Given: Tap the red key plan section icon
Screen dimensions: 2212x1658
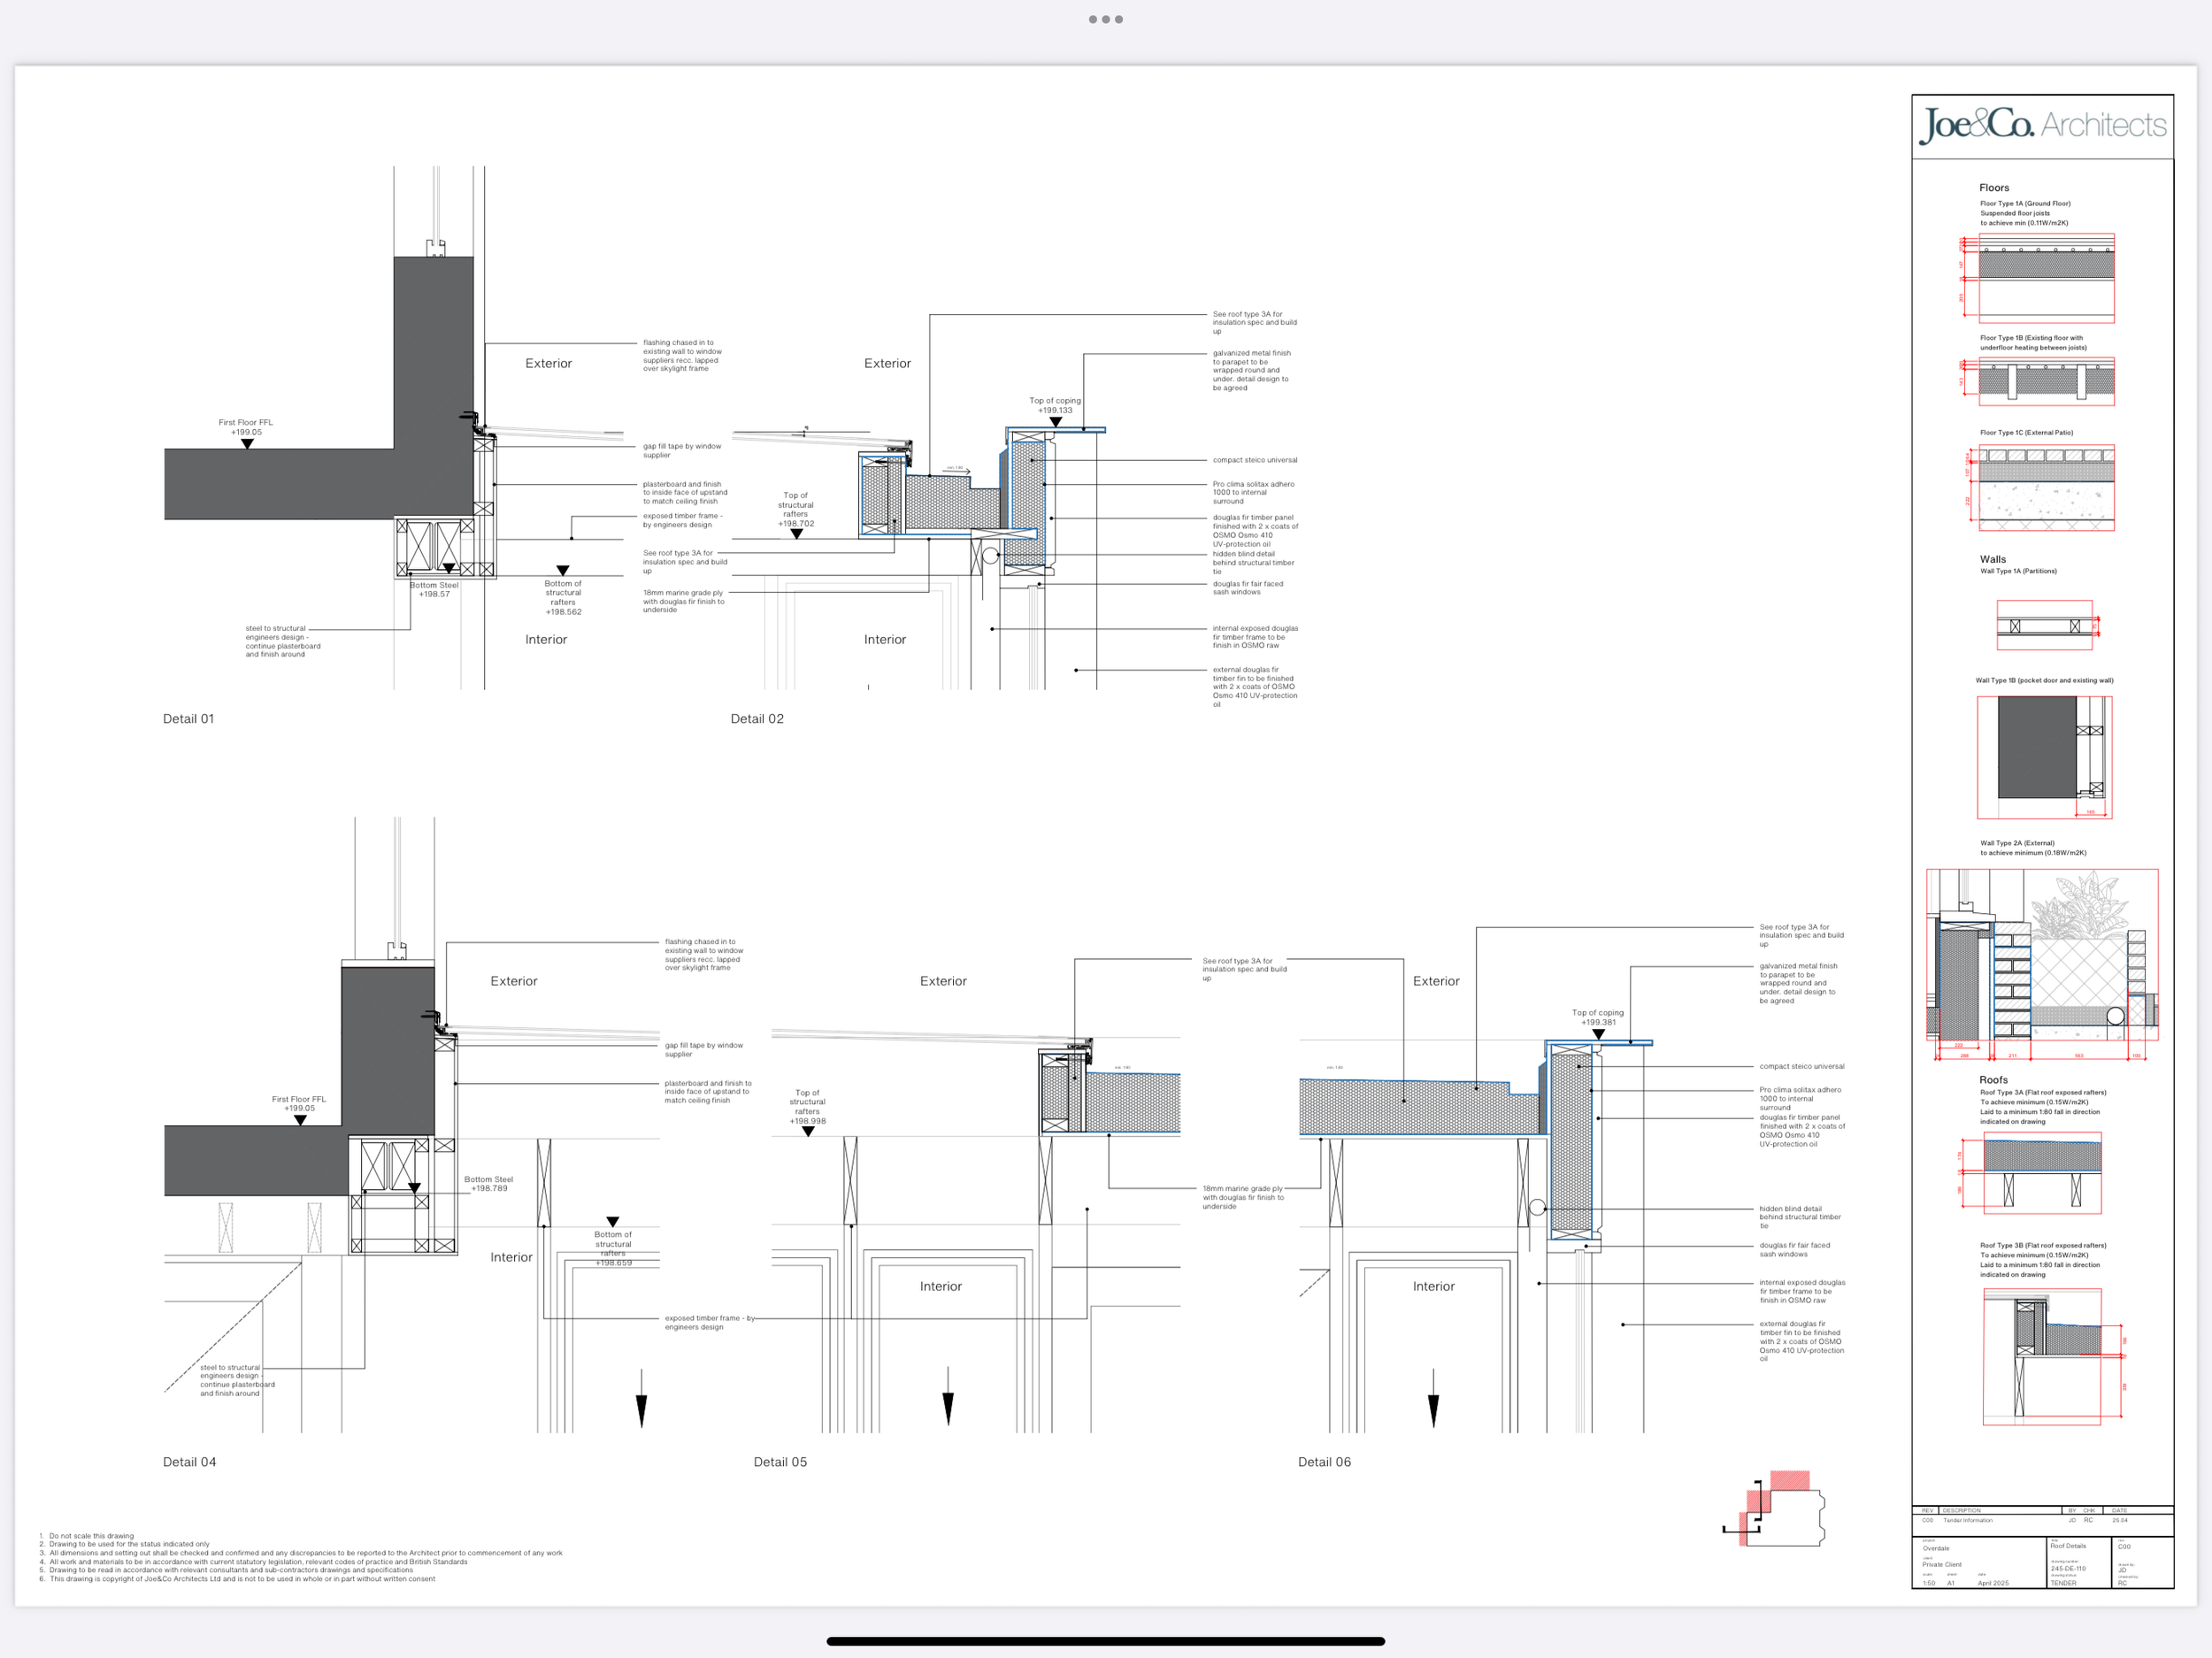Looking at the screenshot, I should pos(1776,1508).
